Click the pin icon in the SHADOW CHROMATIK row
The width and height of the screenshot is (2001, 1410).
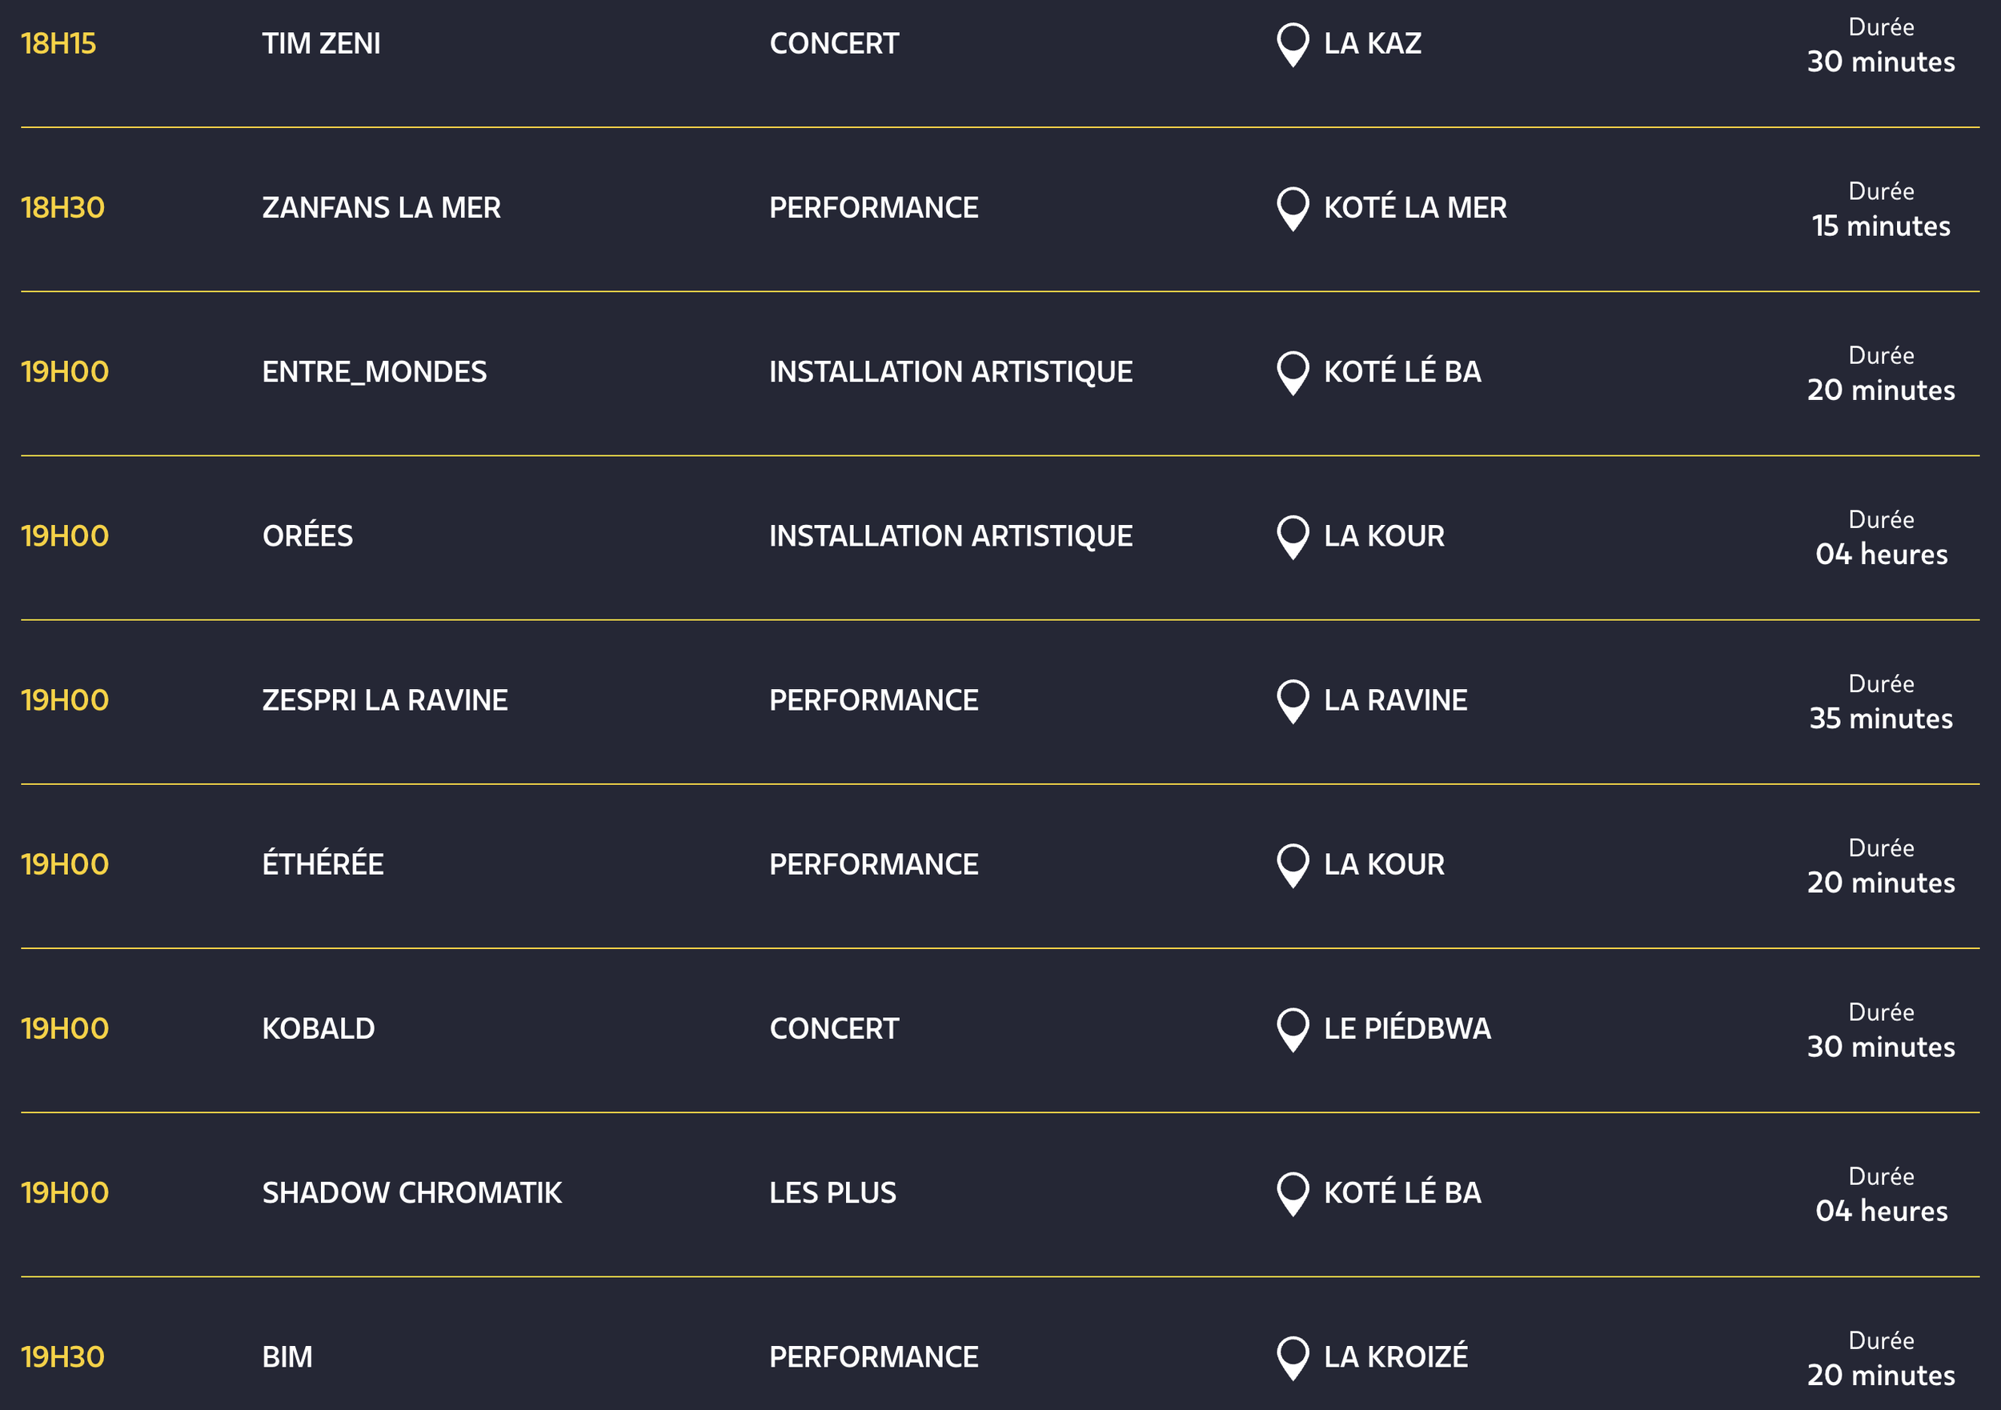coord(1293,1192)
